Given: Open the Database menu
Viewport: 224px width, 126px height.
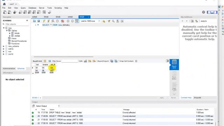Looking at the screenshot, I should click(x=32, y=8).
